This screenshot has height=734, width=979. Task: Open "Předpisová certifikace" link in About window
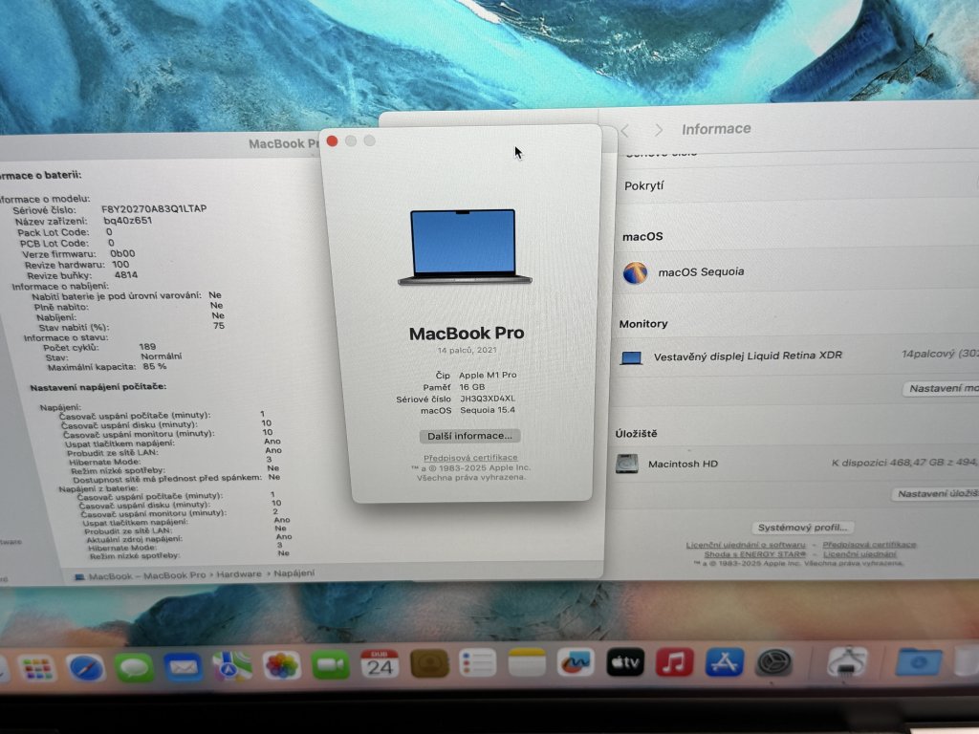(x=470, y=458)
